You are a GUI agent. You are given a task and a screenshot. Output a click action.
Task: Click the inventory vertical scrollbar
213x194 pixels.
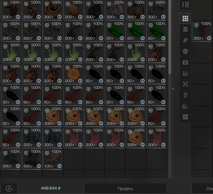[x=170, y=37]
